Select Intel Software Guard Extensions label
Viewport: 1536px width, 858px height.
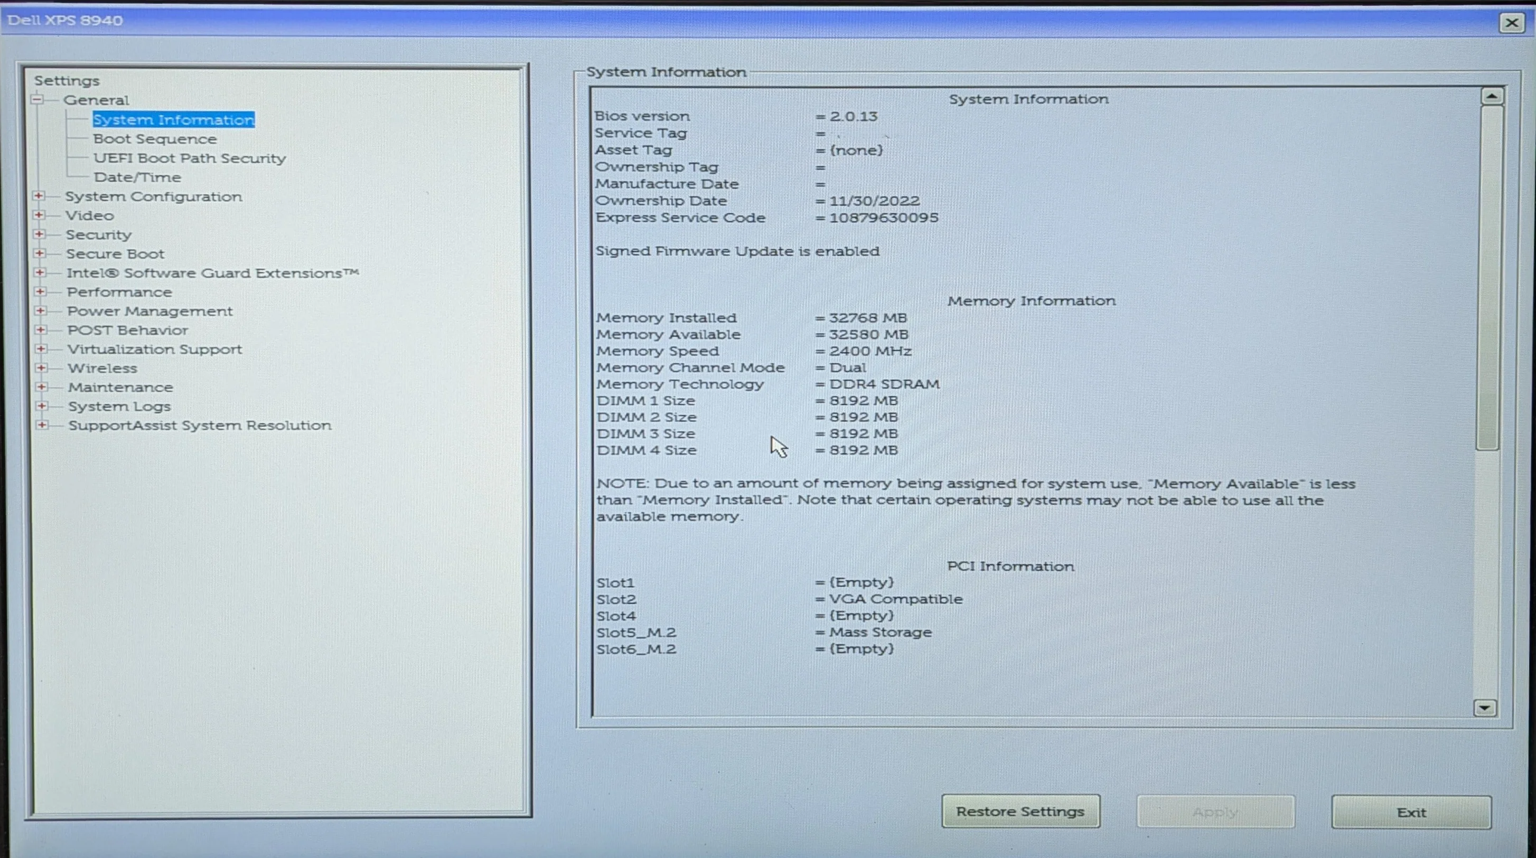coord(213,273)
